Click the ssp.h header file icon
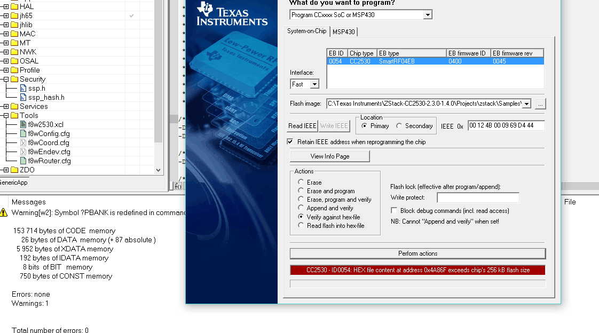Screen dimensions: 599x333 click(x=23, y=88)
